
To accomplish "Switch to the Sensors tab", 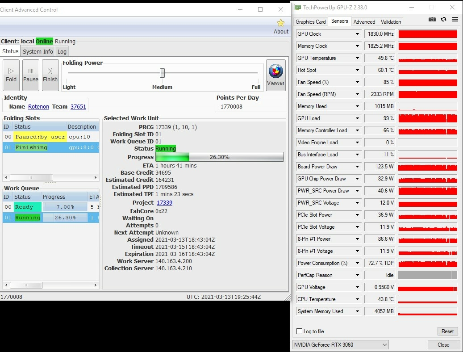I will point(339,21).
